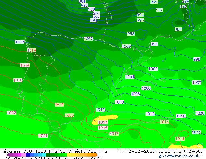Viewport: 206px width, 159px height.
Task: Click the orange arrow tip ending the legend
Action: 97,155
